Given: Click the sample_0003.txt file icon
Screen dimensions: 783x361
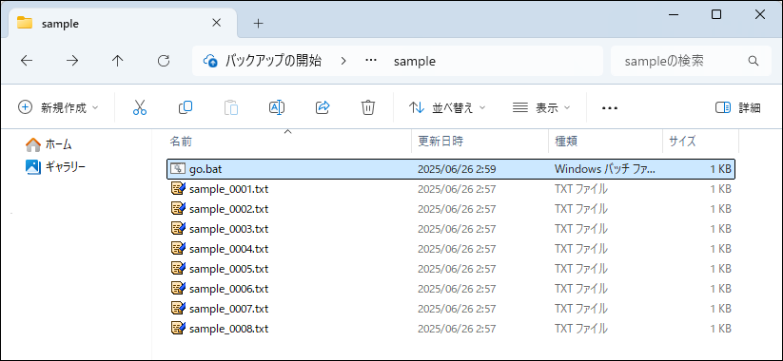Looking at the screenshot, I should coord(178,228).
